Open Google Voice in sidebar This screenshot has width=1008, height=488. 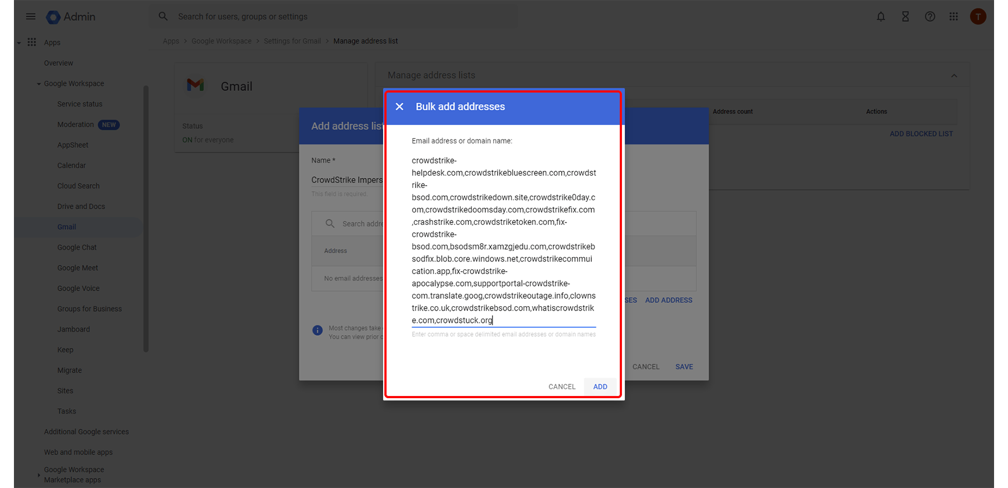point(78,288)
